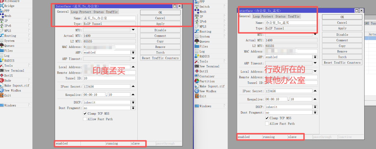Open the Container sidebar icon
This screenshot has height=149, width=376.
[x=196, y=76]
